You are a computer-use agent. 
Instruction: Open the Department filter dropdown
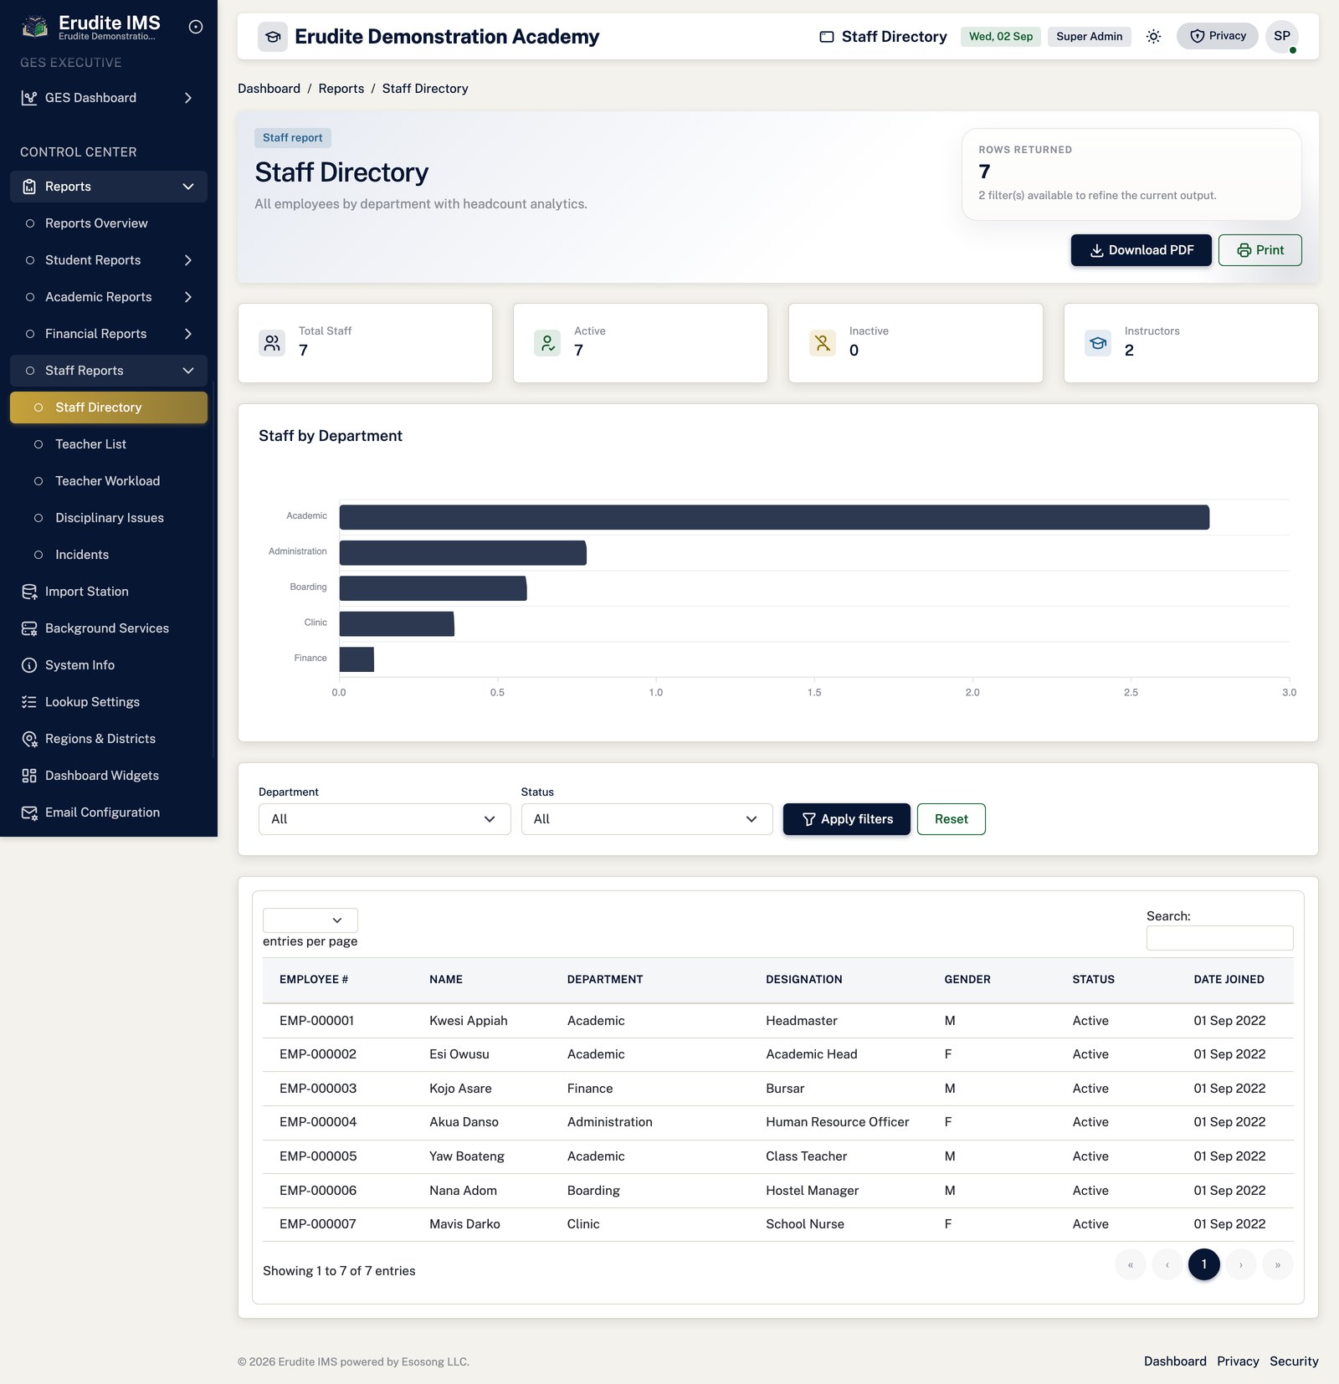coord(384,819)
